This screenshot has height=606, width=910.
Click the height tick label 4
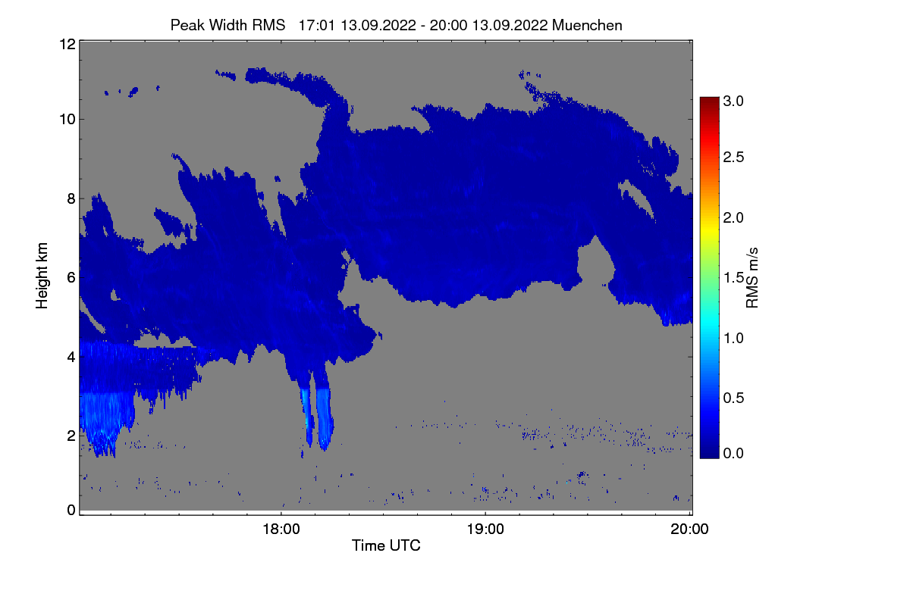click(71, 356)
